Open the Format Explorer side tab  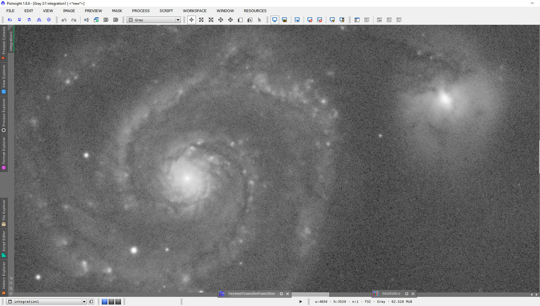(4, 153)
